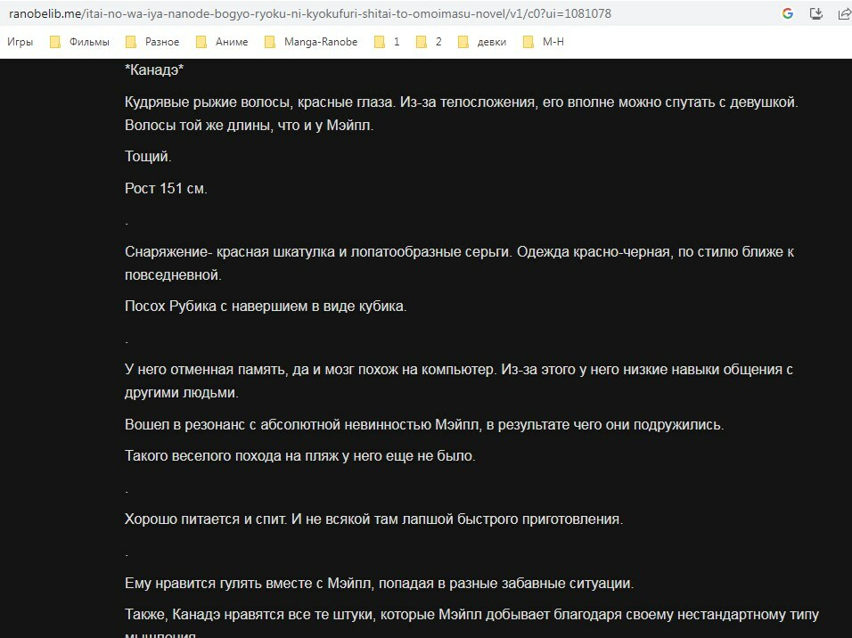852x638 pixels.
Task: Click the line "Рост 151 см."
Action: [166, 188]
